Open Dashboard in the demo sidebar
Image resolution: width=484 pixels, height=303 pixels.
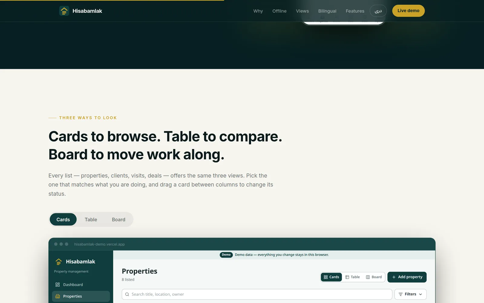click(81, 285)
